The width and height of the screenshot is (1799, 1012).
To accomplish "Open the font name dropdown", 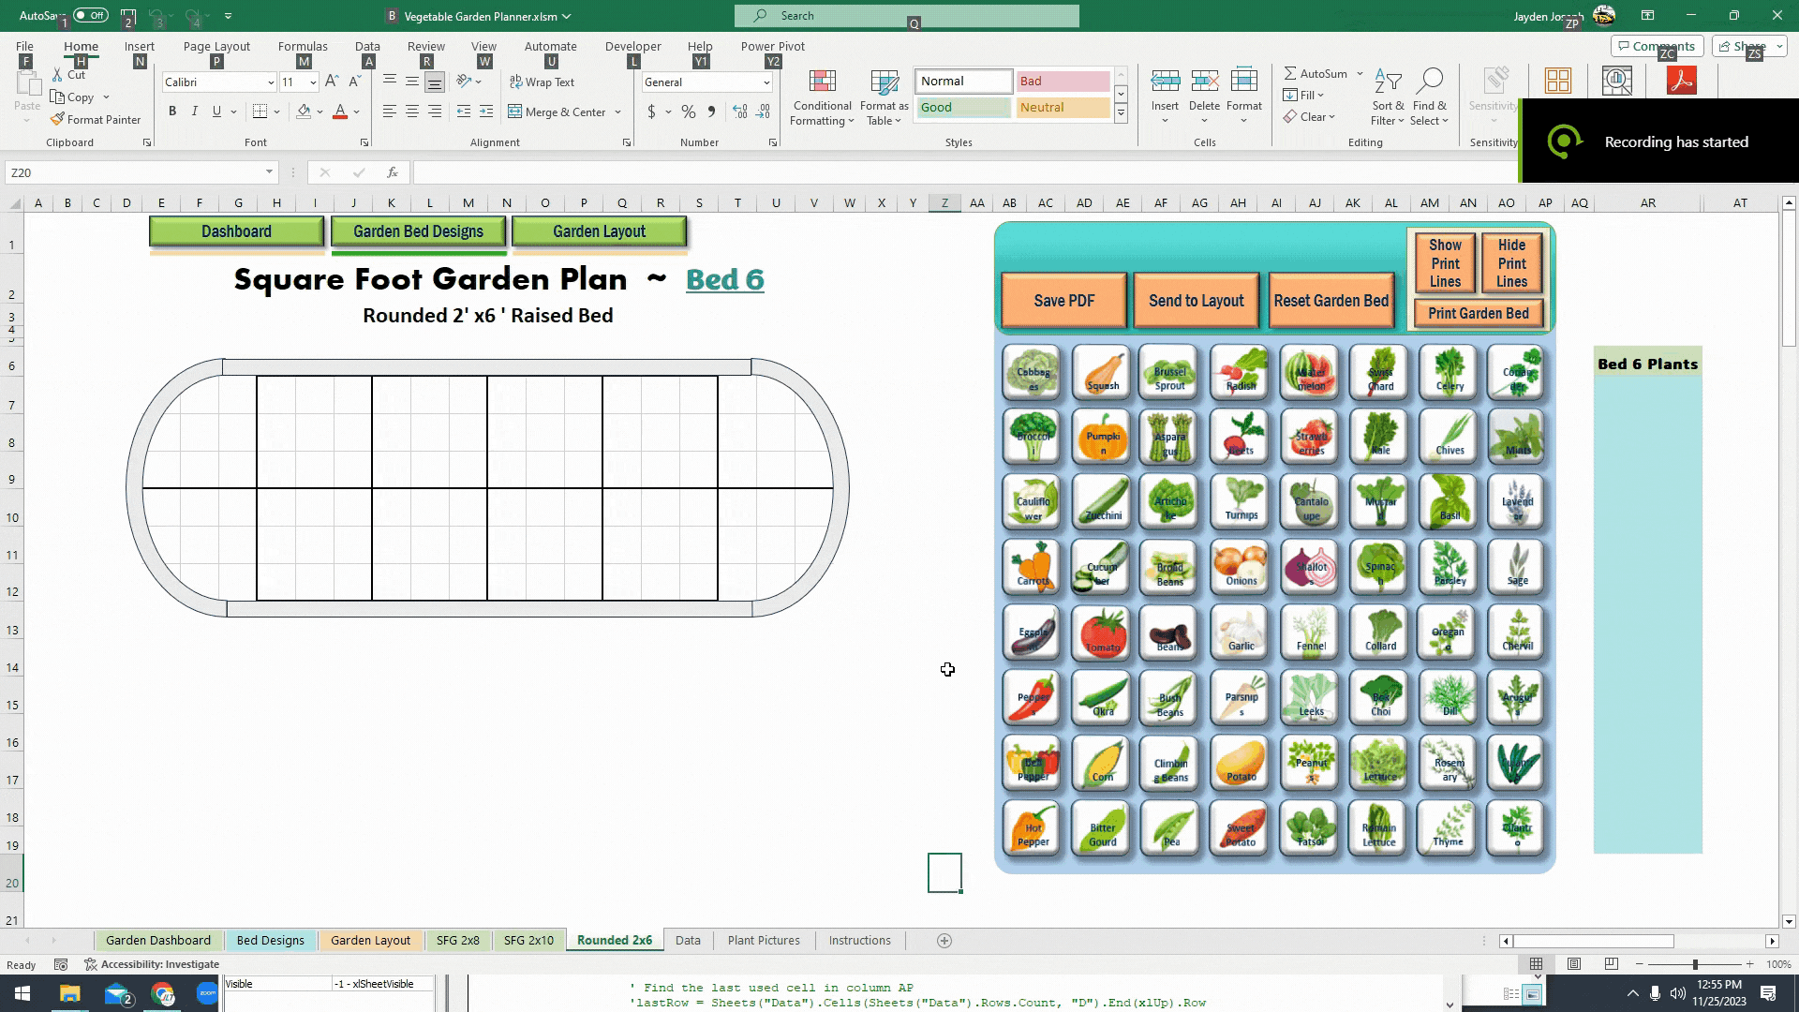I will 271,82.
